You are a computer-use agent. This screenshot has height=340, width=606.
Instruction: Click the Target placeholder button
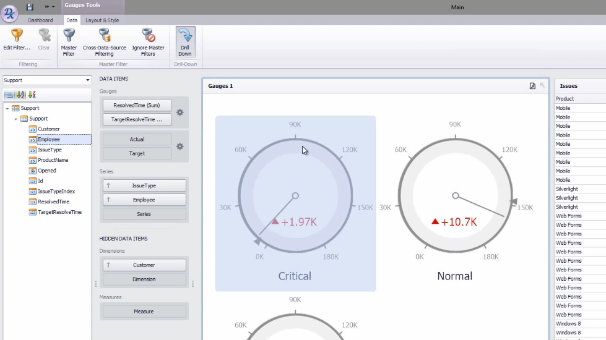pyautogui.click(x=137, y=153)
